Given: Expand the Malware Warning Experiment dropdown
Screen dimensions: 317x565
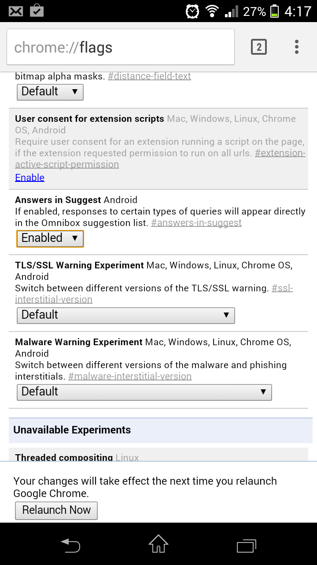Looking at the screenshot, I should tap(144, 392).
